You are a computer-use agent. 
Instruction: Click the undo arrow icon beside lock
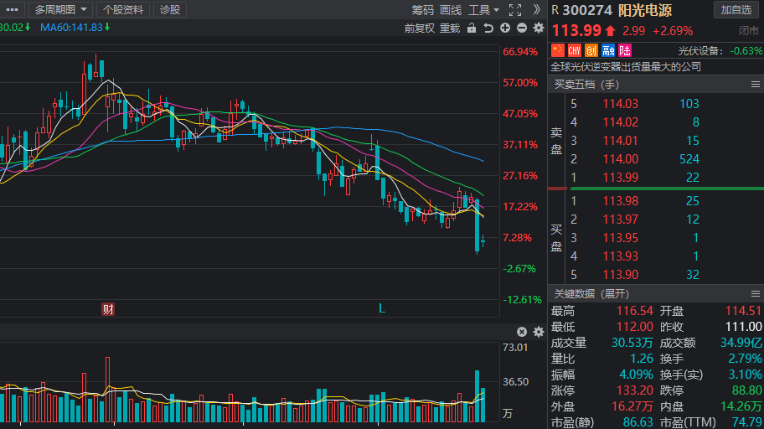[488, 28]
